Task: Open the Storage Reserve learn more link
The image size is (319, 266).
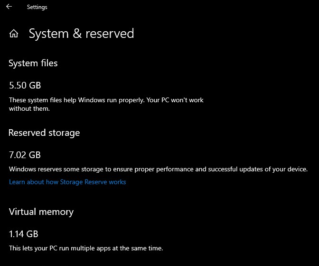Action: [67, 182]
